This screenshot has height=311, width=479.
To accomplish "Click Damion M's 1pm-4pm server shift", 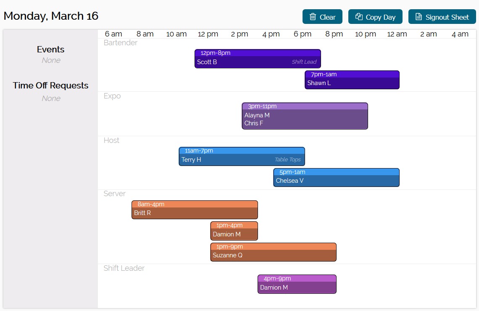I will point(234,230).
